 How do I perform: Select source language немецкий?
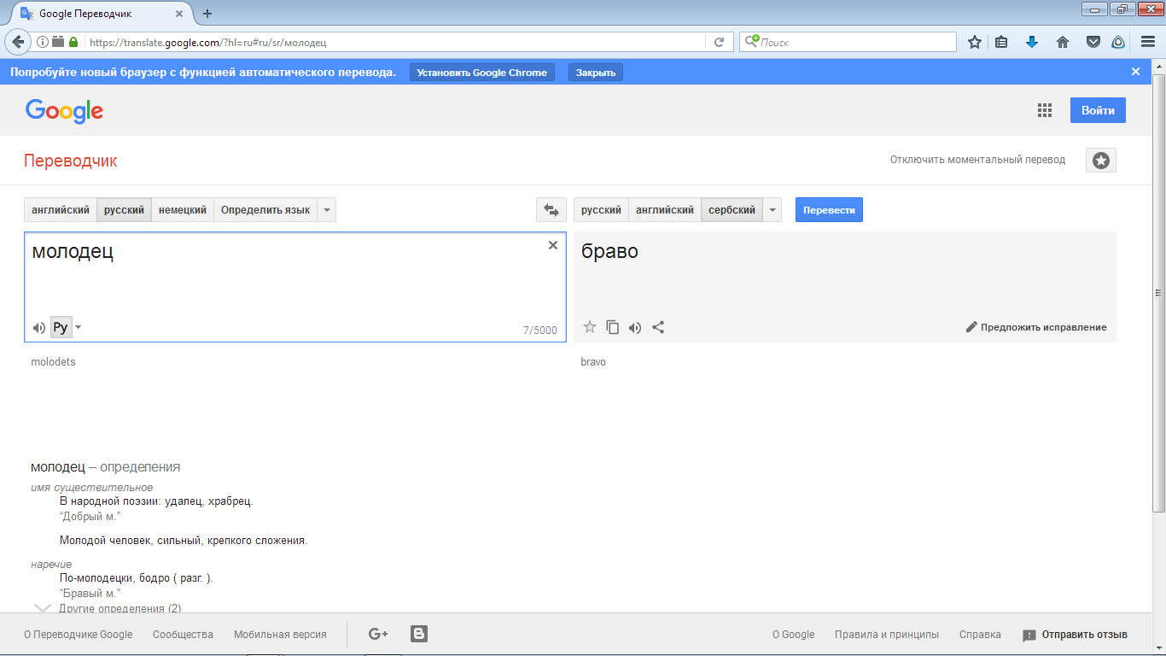[x=183, y=210]
